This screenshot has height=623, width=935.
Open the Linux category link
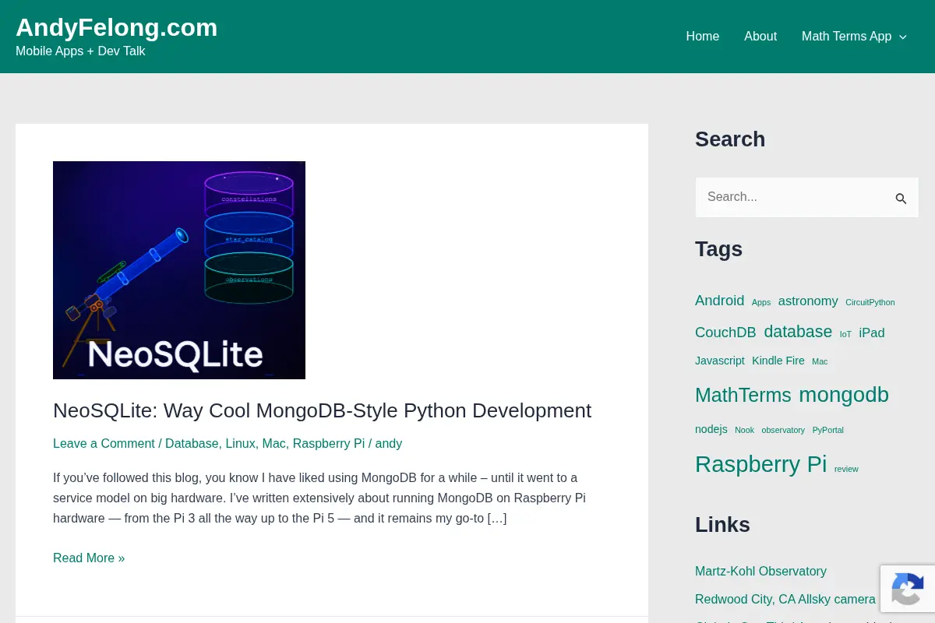click(x=240, y=443)
